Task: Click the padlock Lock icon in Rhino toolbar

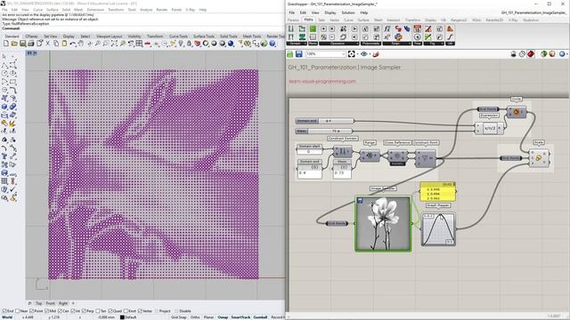Action: point(189,44)
